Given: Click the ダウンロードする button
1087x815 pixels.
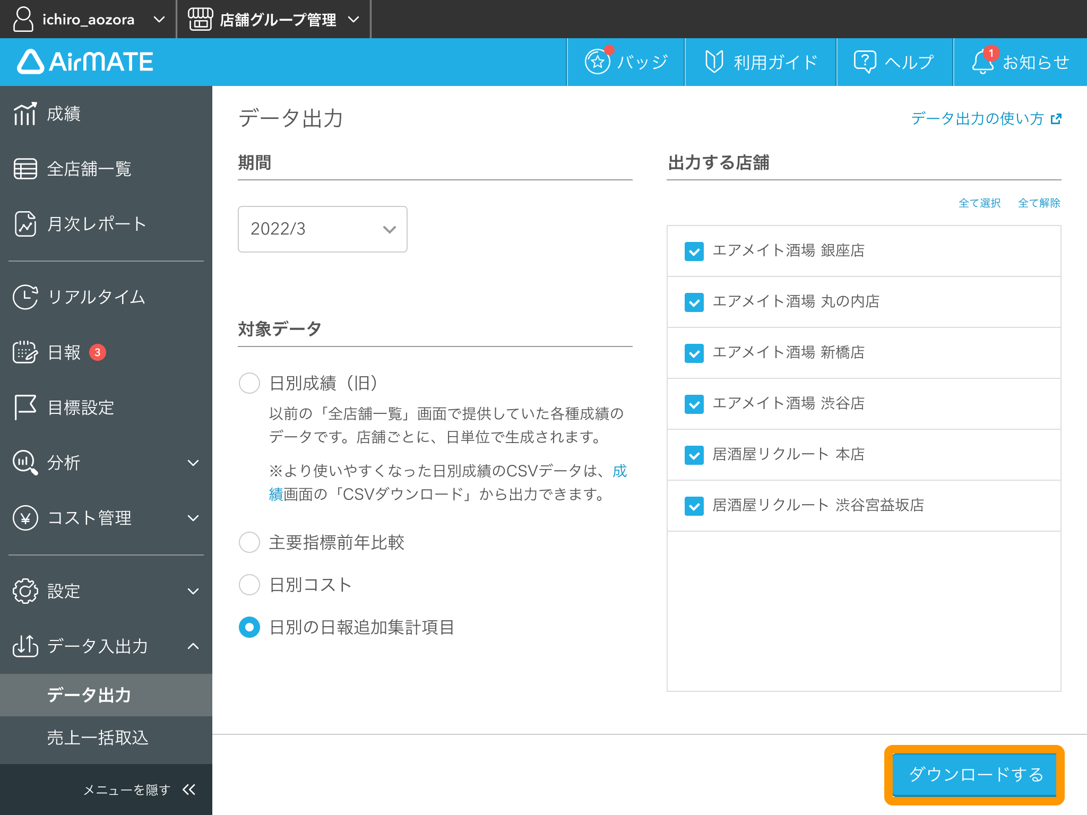Looking at the screenshot, I should pos(974,775).
